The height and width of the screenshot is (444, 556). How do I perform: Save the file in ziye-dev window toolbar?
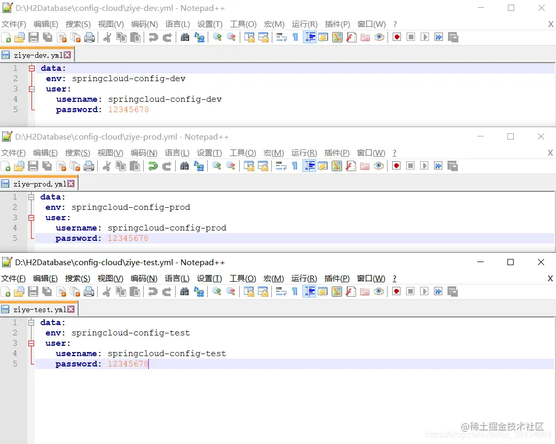(34, 37)
